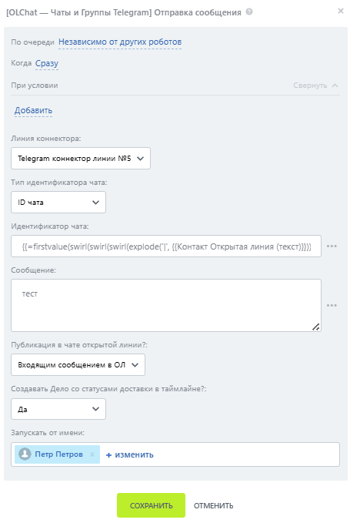Remove Петр Петров with the x icon

[92, 454]
